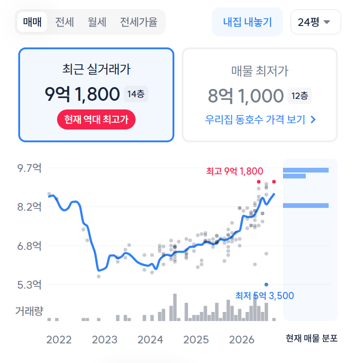
Task: Open the 전세가율 tab
Action: pos(139,22)
